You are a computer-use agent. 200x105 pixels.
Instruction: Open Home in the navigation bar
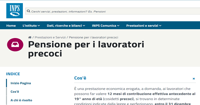pyautogui.click(x=11, y=26)
